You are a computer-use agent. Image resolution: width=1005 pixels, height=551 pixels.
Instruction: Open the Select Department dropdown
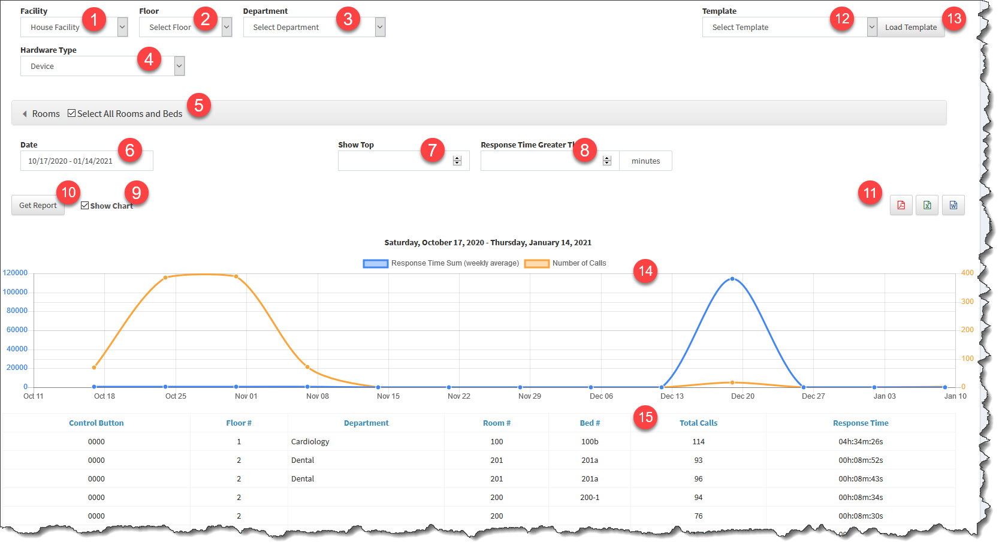314,27
